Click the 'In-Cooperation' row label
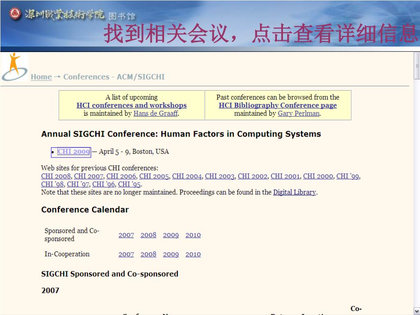 click(67, 254)
